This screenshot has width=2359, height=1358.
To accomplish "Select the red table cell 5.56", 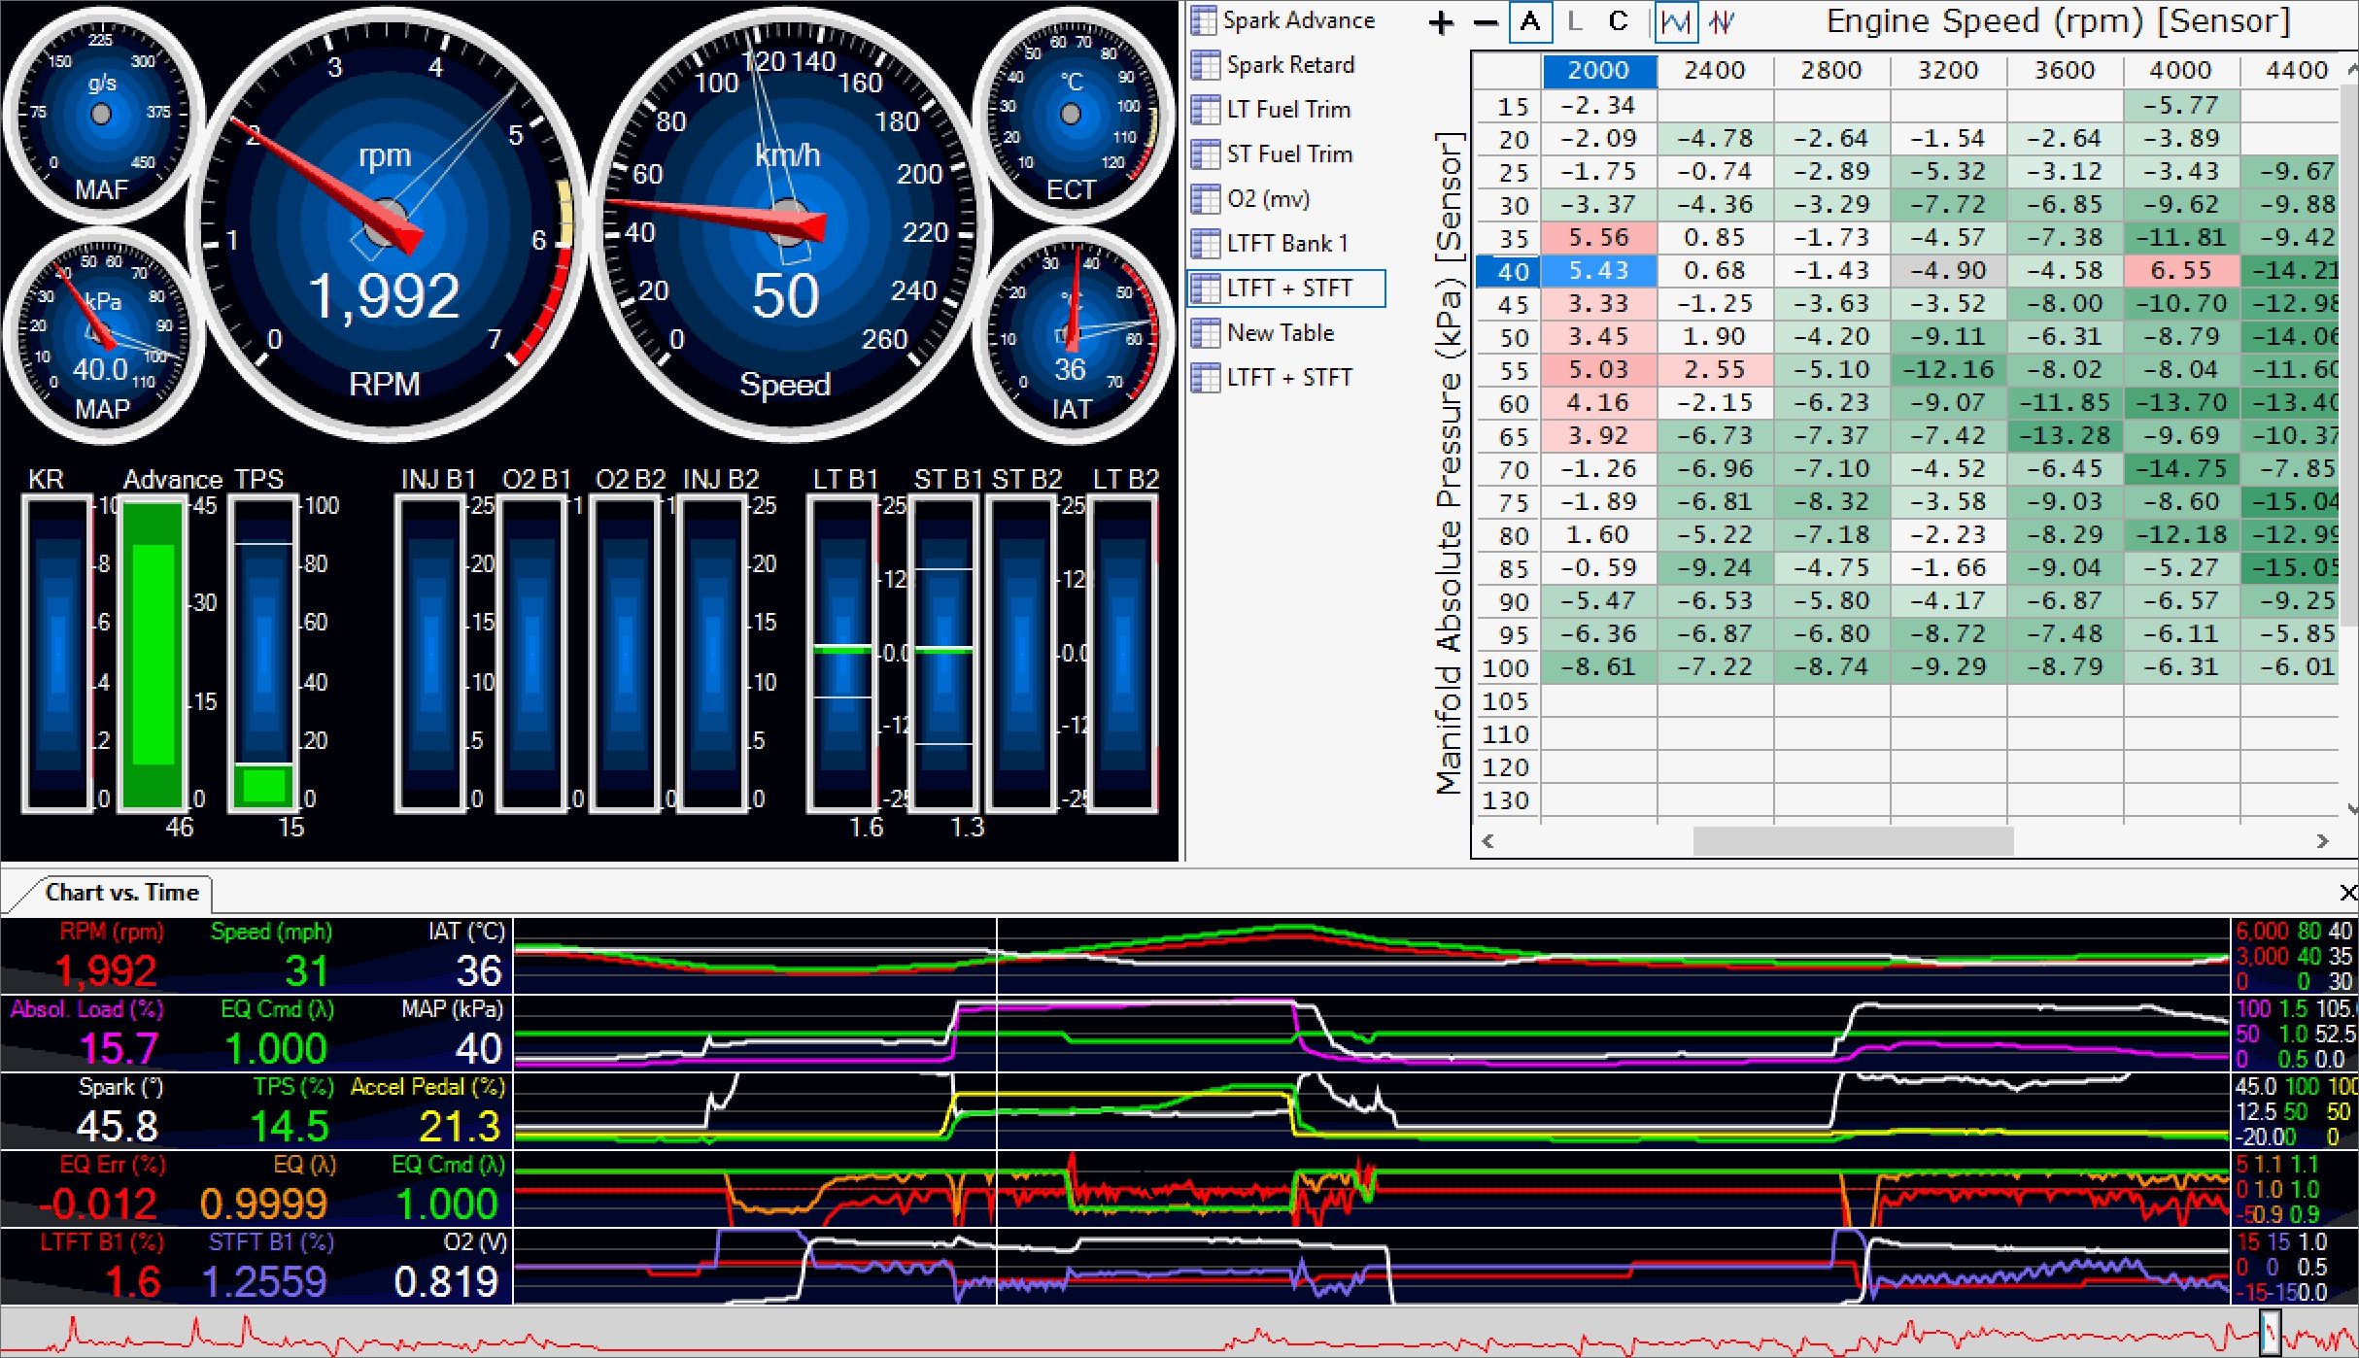I will 1599,238.
